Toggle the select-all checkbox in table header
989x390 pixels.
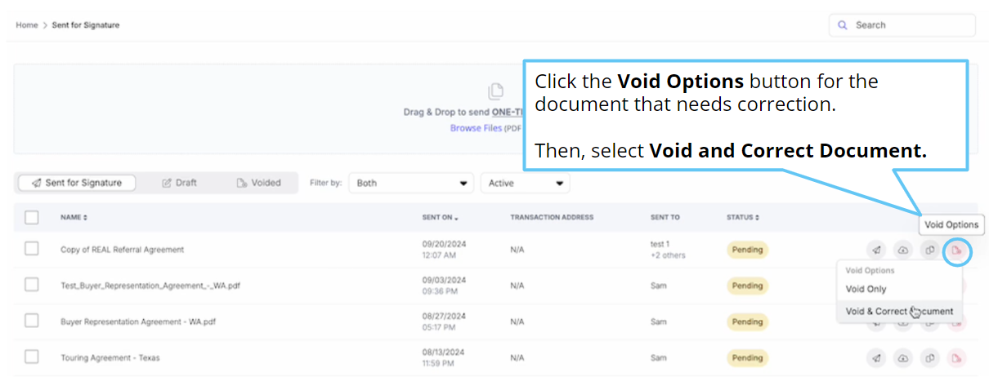click(32, 217)
